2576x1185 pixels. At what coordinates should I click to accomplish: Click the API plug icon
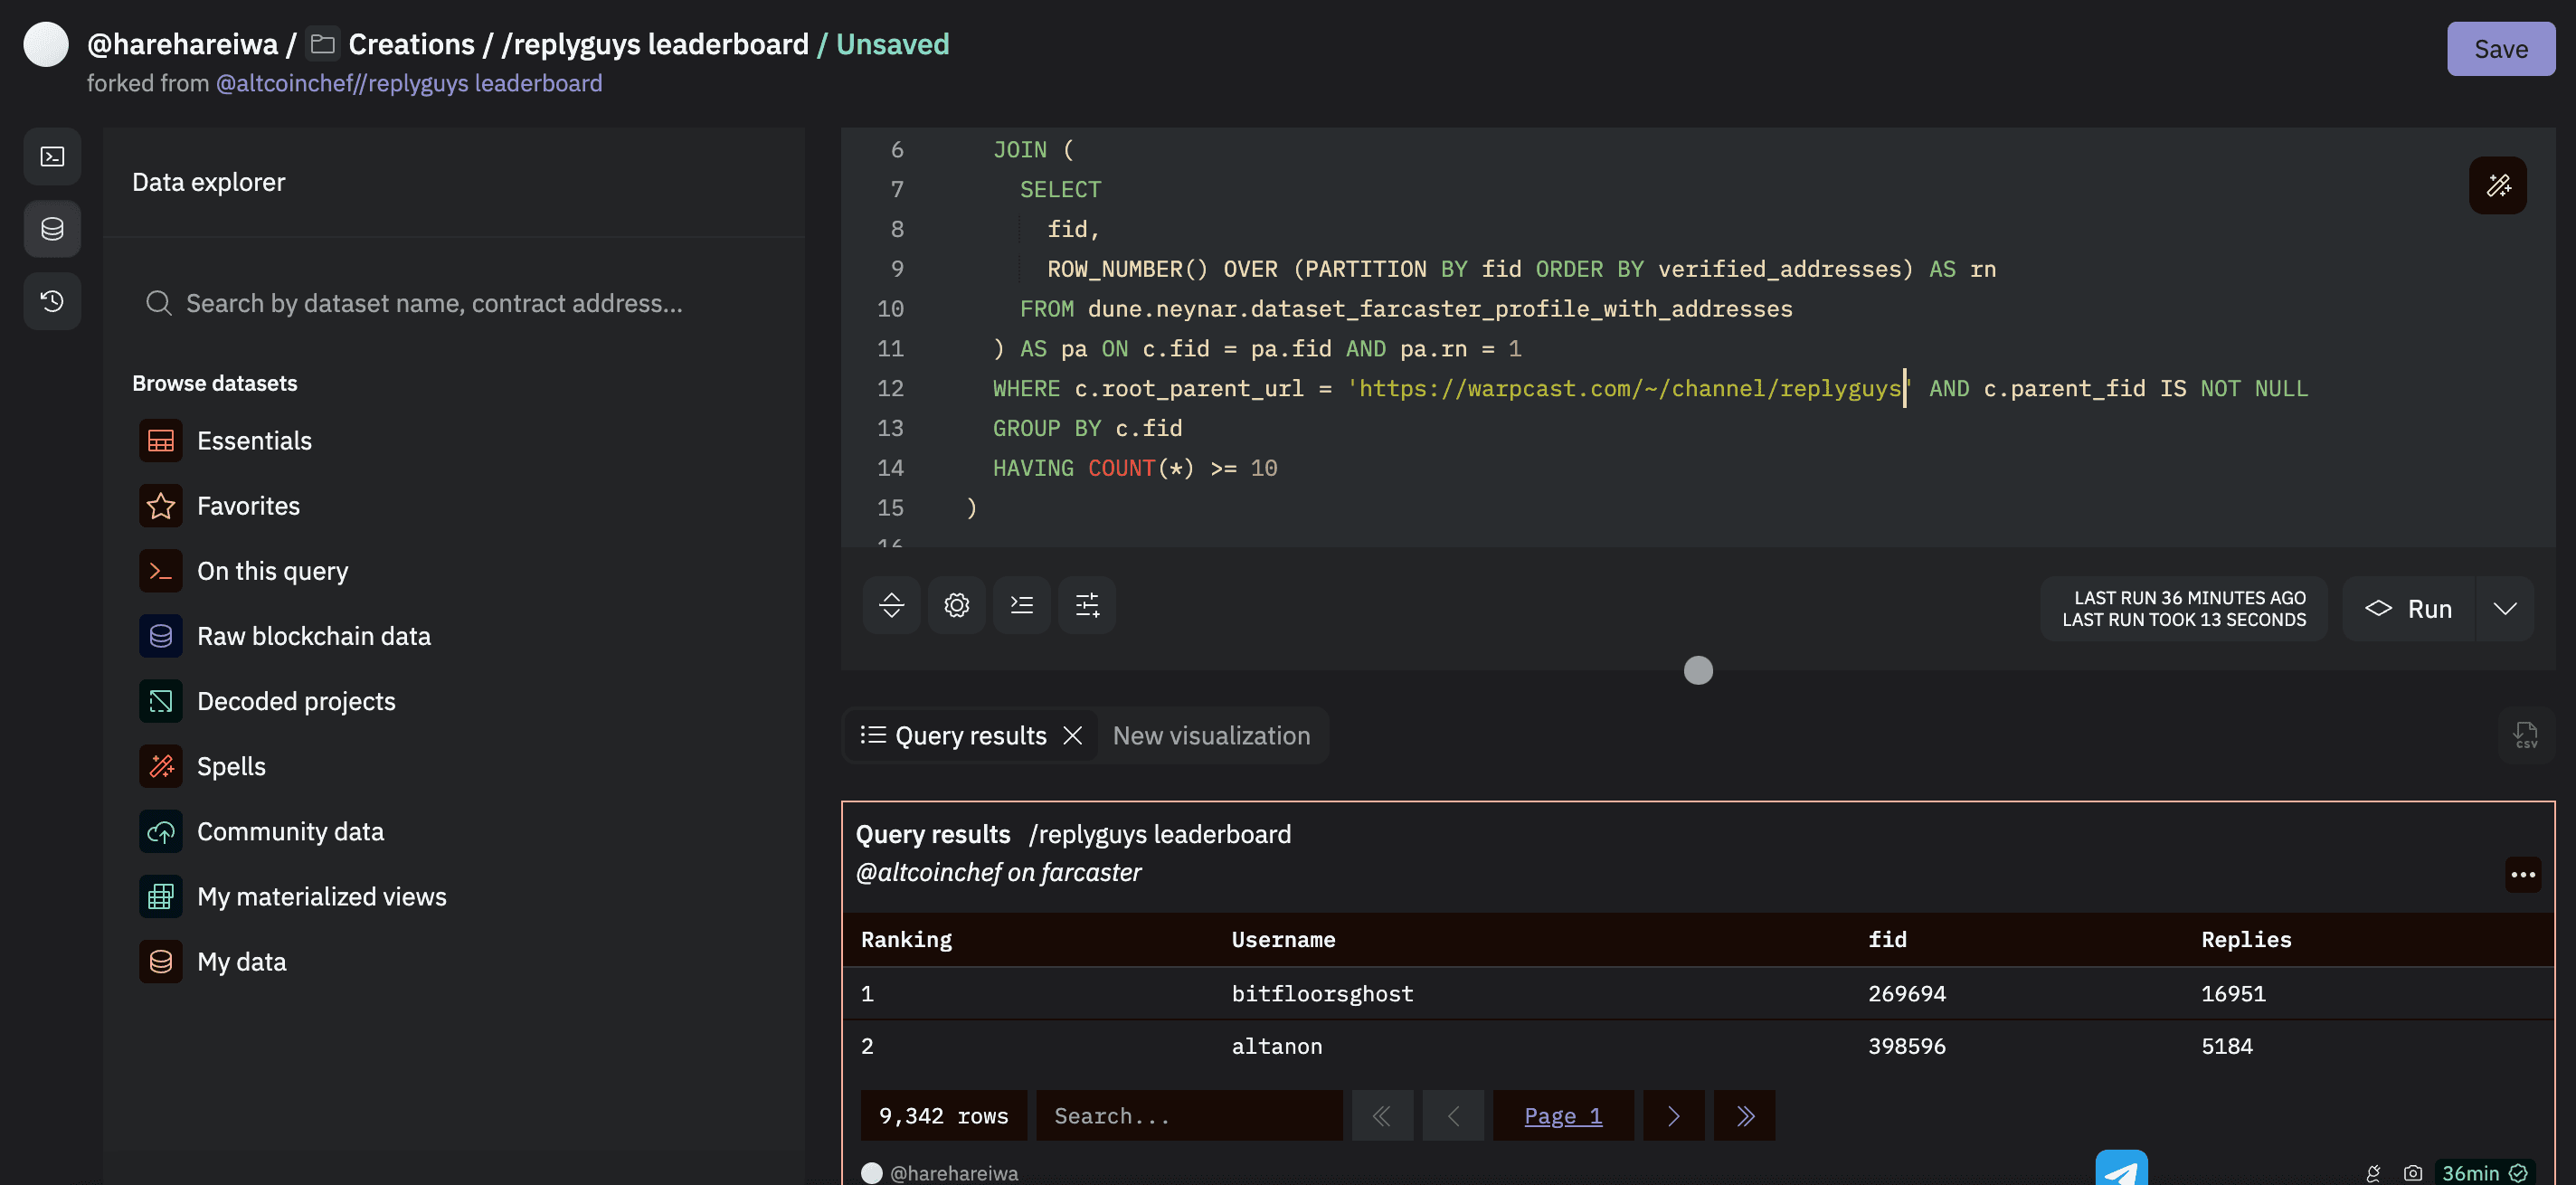(2373, 1173)
